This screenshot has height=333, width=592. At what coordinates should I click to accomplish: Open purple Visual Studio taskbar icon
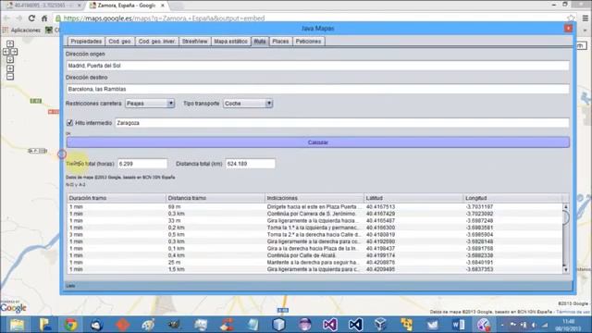(x=329, y=325)
